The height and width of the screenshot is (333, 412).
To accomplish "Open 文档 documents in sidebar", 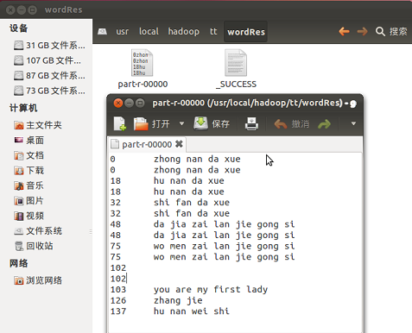I will click(29, 155).
